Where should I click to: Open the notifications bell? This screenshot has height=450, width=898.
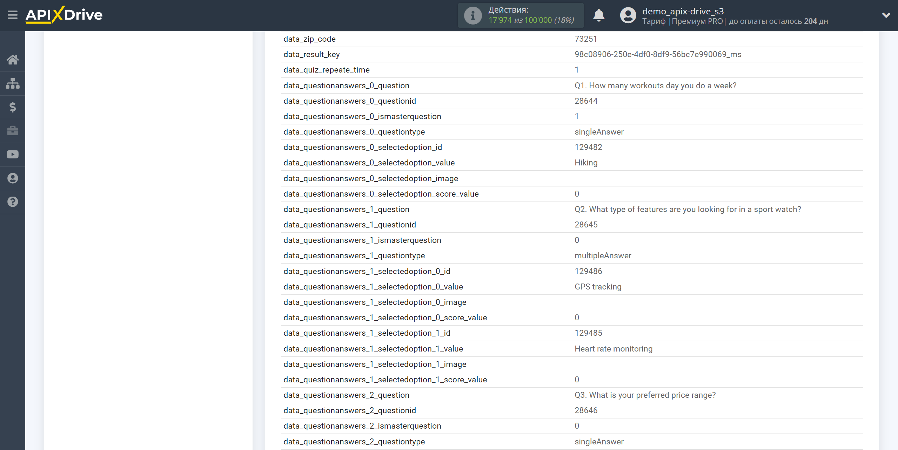pos(599,15)
